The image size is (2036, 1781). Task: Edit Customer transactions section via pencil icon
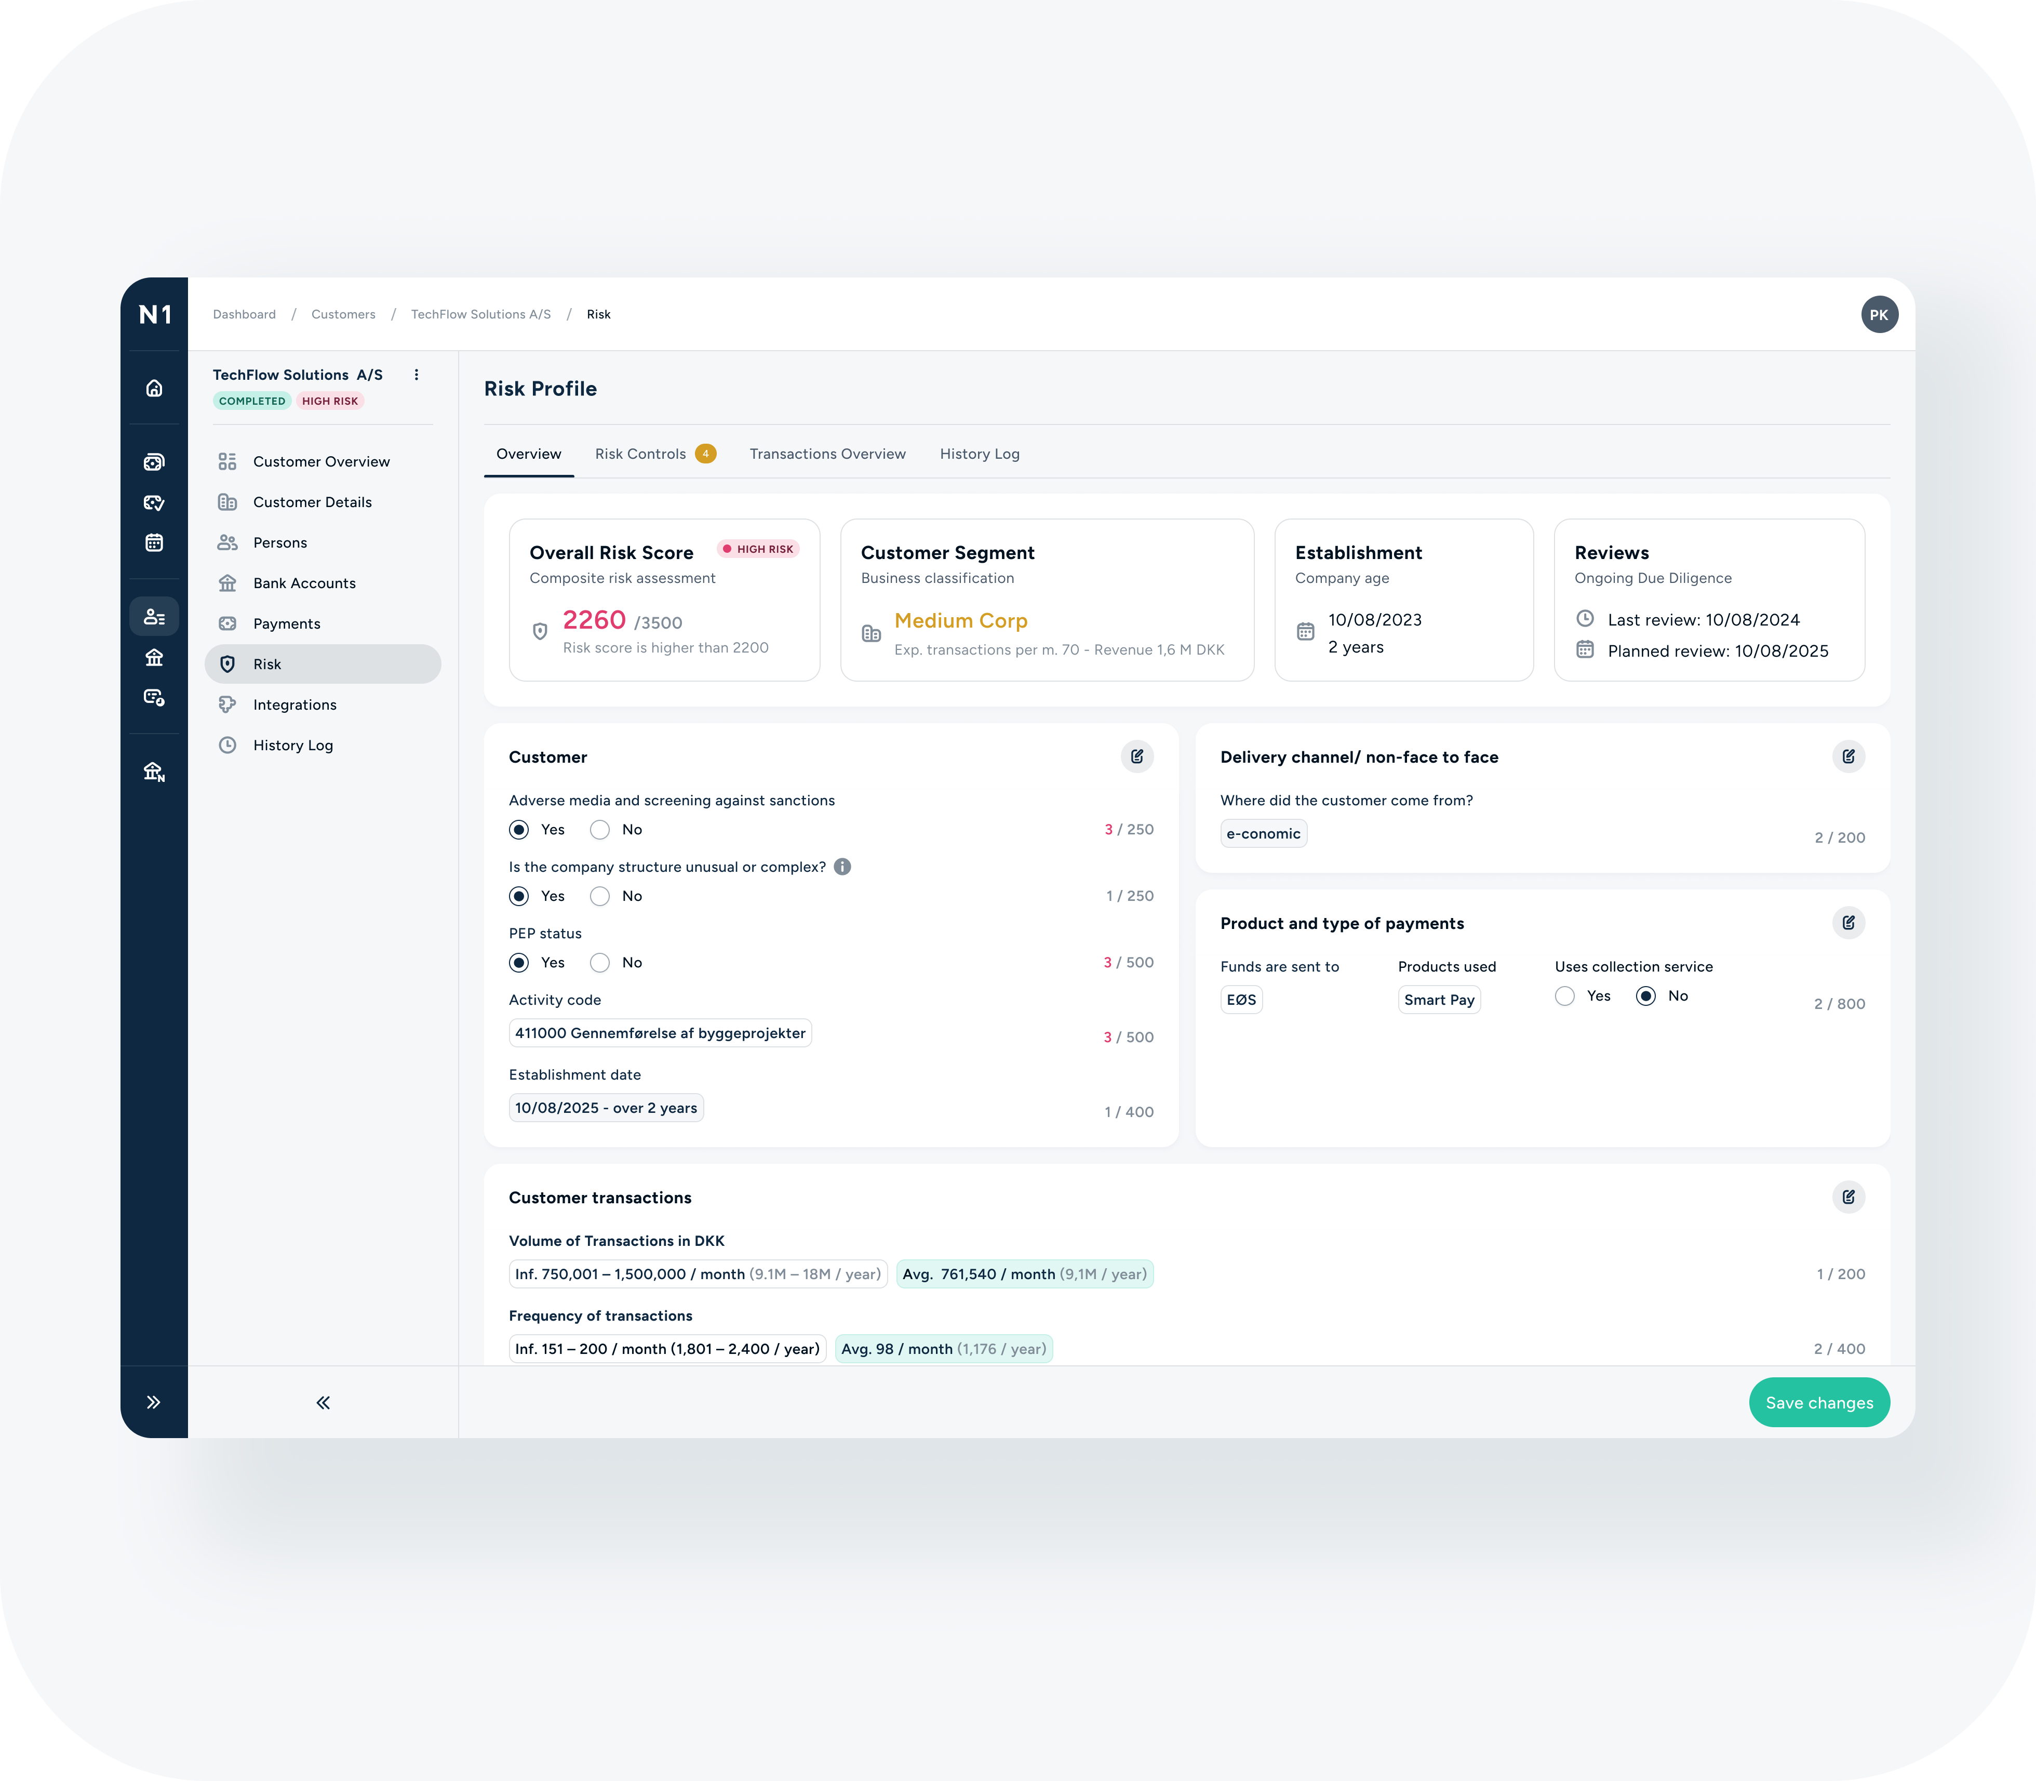(1848, 1198)
